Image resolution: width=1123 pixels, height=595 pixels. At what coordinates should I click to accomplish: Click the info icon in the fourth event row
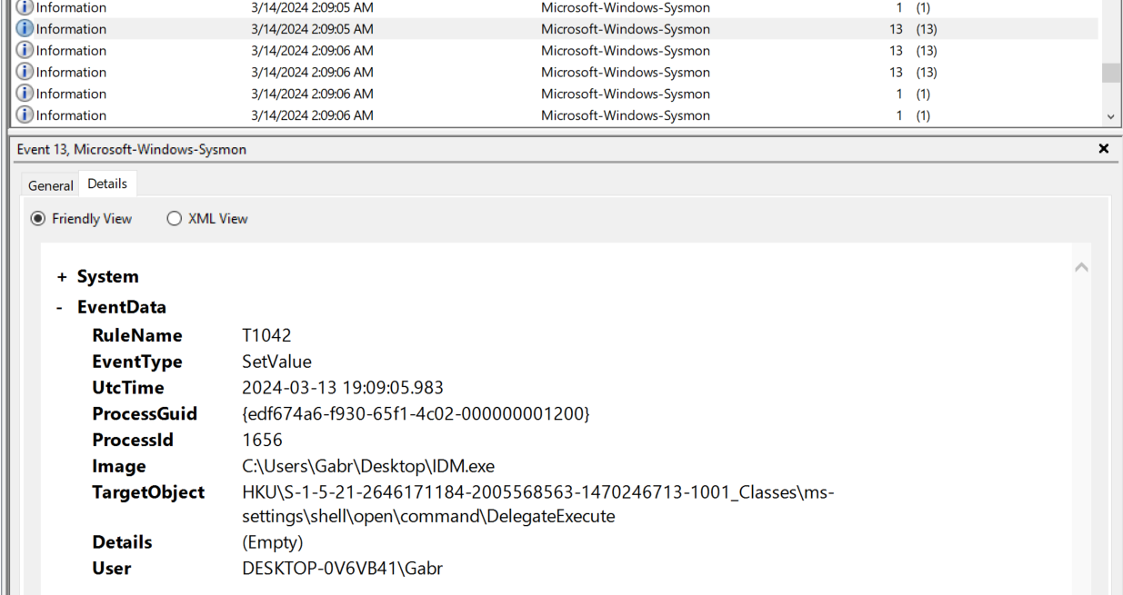point(25,72)
